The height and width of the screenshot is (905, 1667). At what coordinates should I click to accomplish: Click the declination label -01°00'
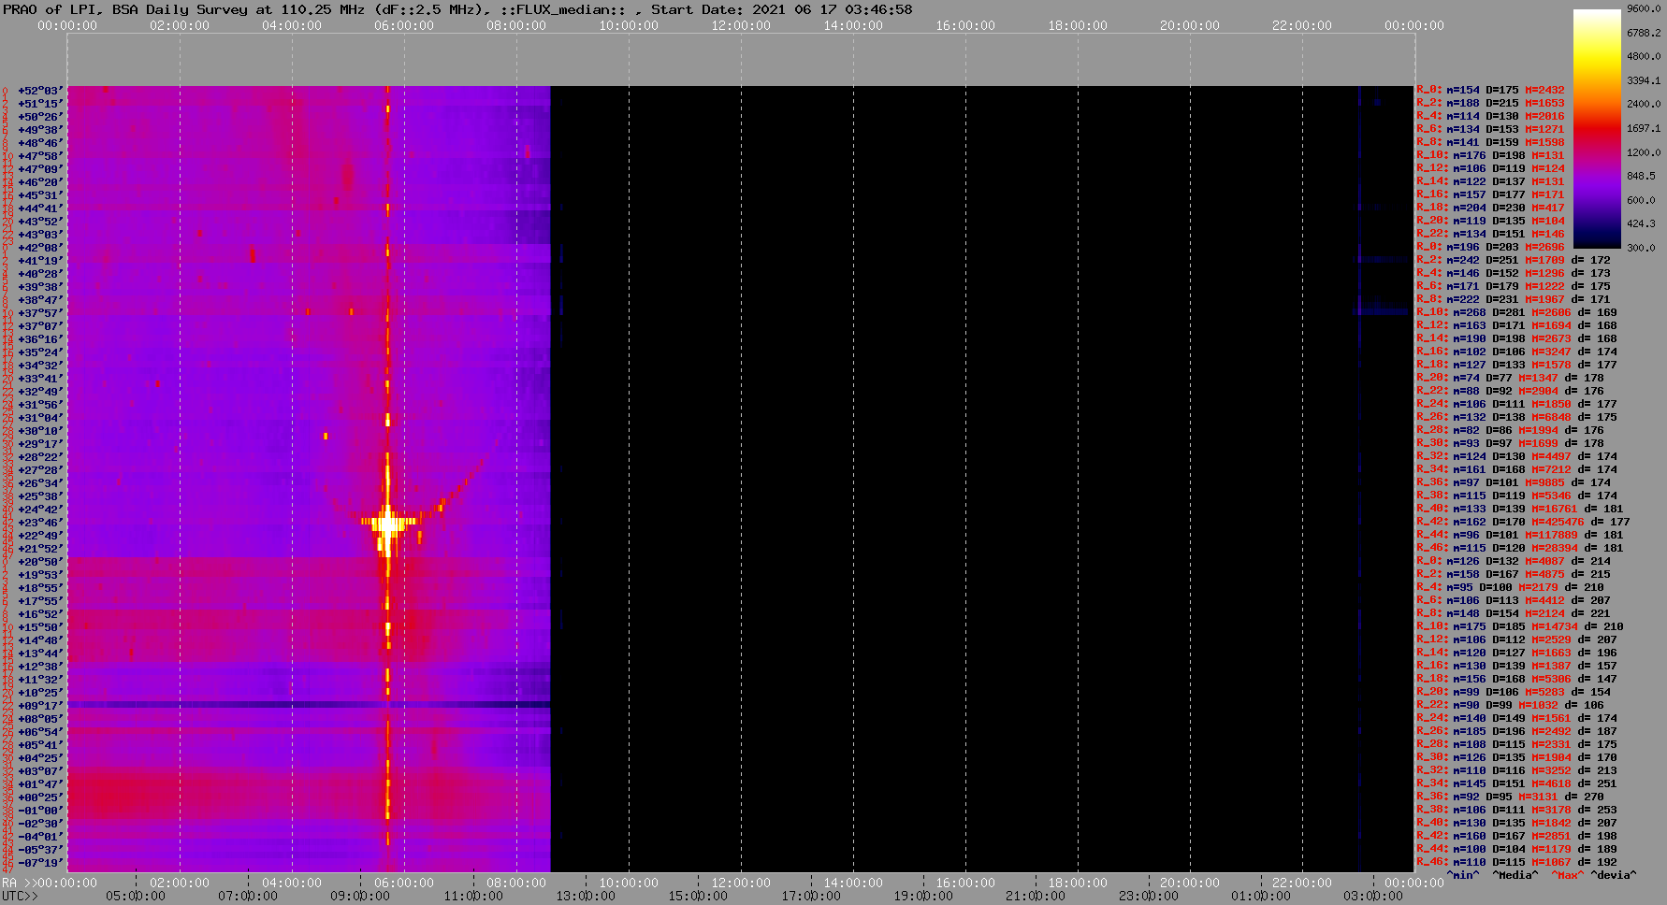(x=40, y=811)
